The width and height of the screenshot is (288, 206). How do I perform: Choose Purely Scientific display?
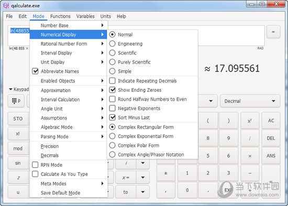pyautogui.click(x=152, y=62)
